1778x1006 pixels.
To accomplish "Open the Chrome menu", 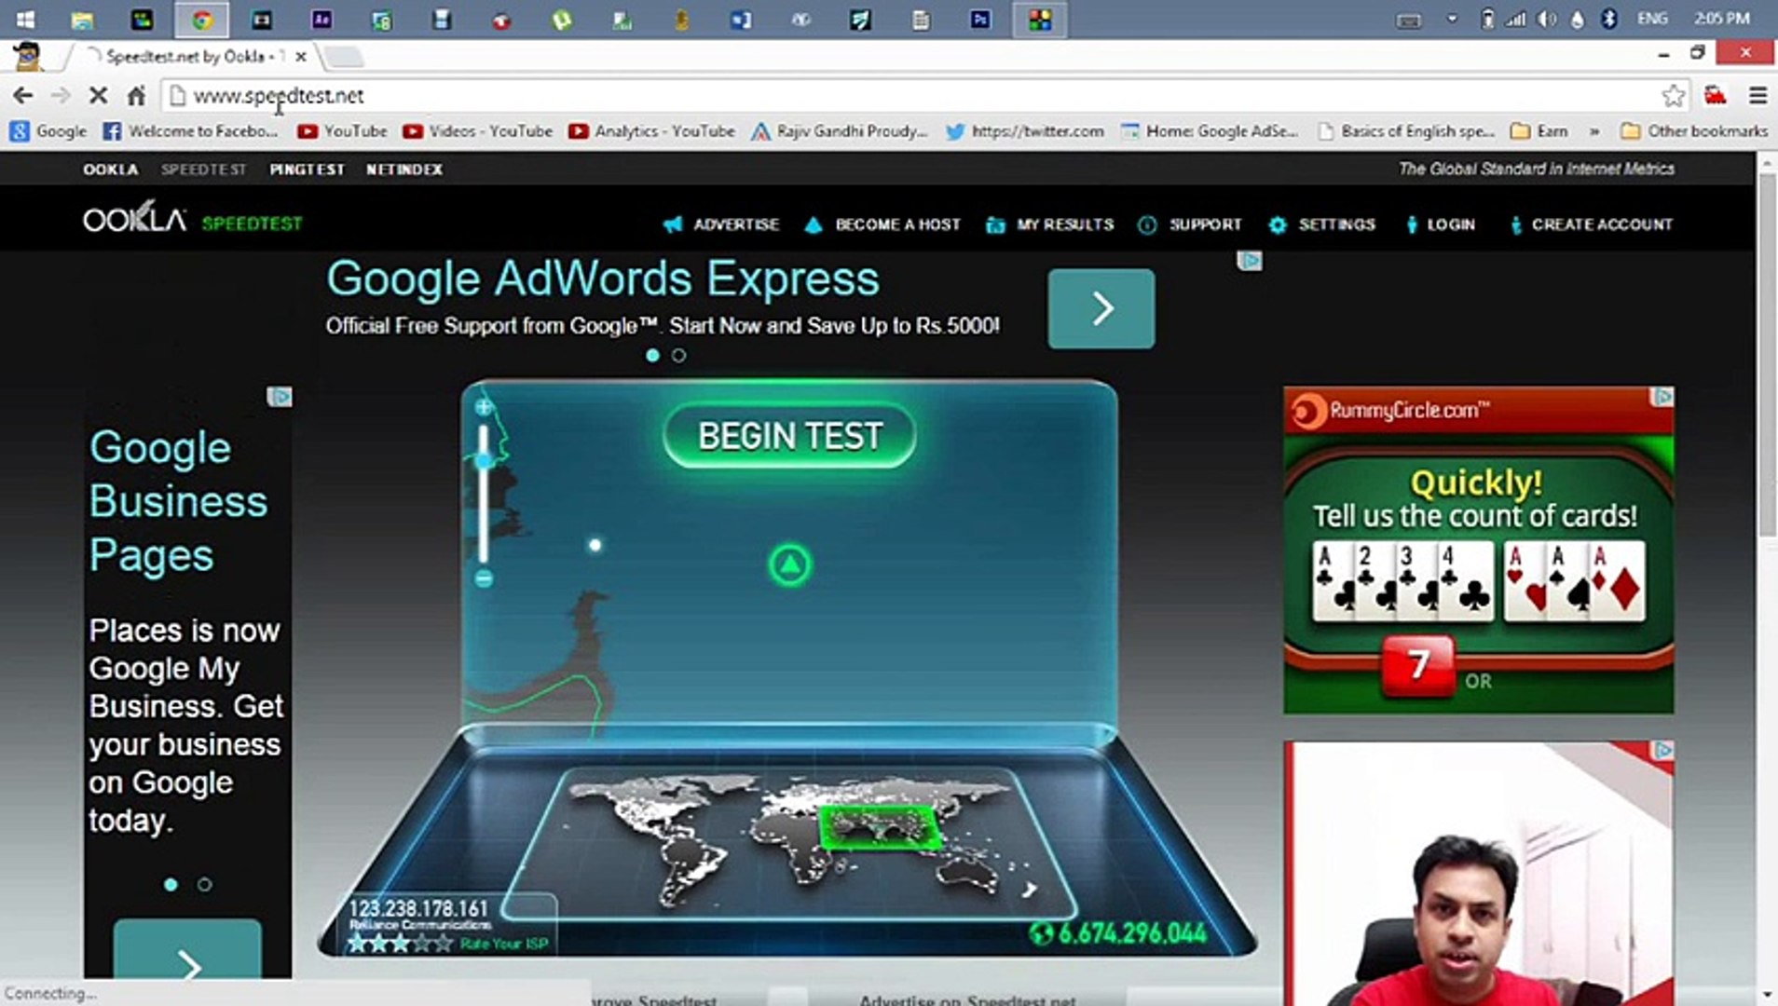I will point(1757,96).
